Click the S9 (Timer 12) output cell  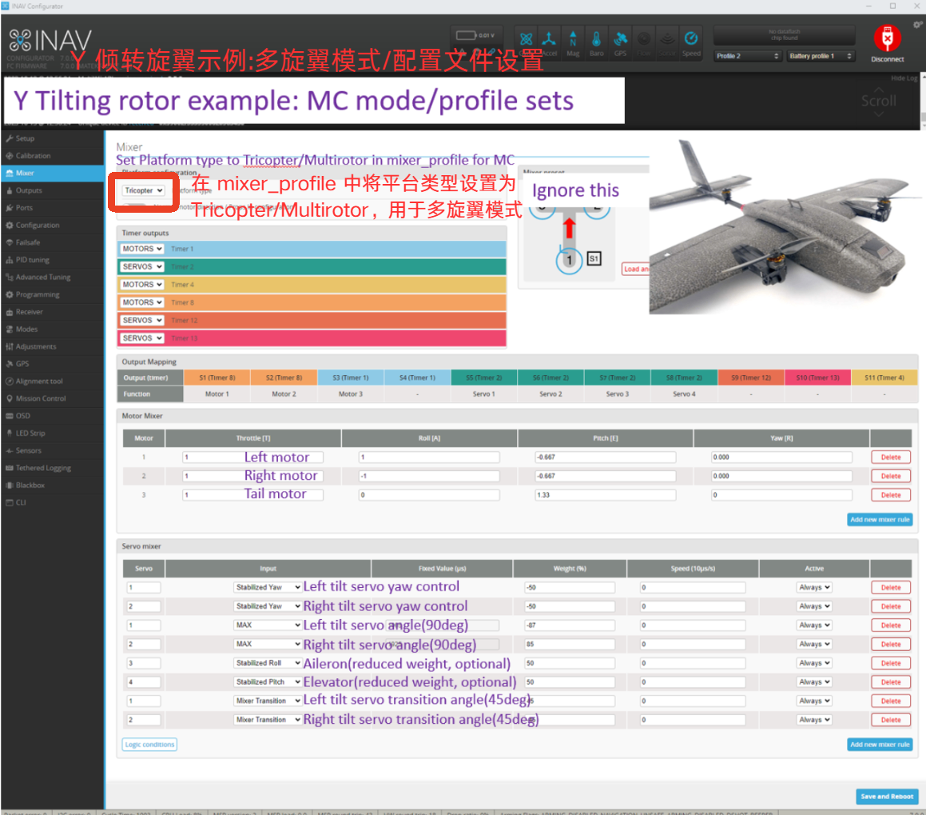tap(750, 378)
